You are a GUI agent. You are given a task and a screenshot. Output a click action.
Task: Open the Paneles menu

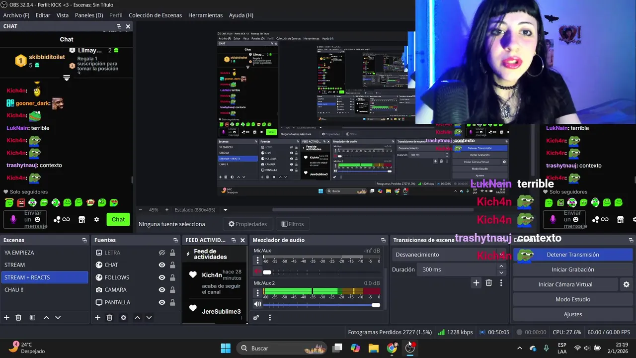89,15
